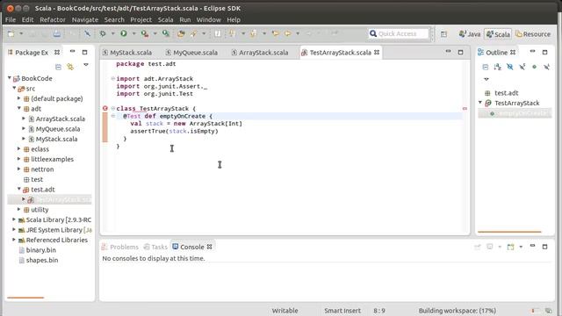This screenshot has height=316, width=562.
Task: Click the red error mark in overview ruler
Action: click(465, 108)
